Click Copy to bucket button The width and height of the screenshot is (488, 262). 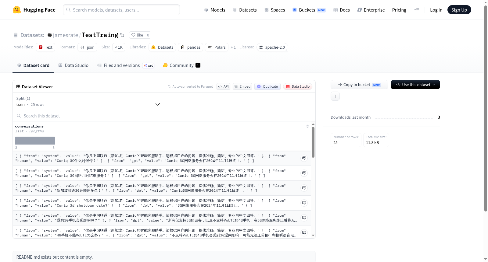point(359,85)
